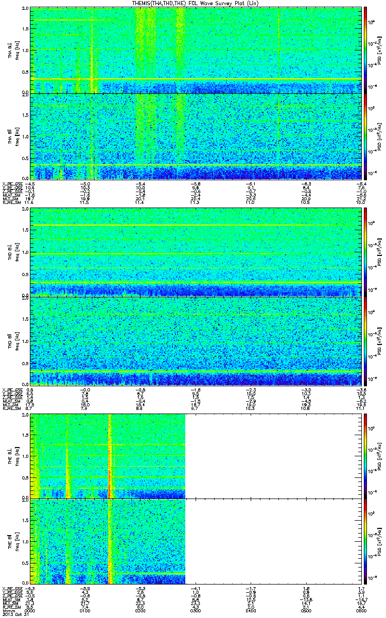Click the PSD color bar beside THA B-perpendicular
386x618 pixels.
pyautogui.click(x=366, y=50)
